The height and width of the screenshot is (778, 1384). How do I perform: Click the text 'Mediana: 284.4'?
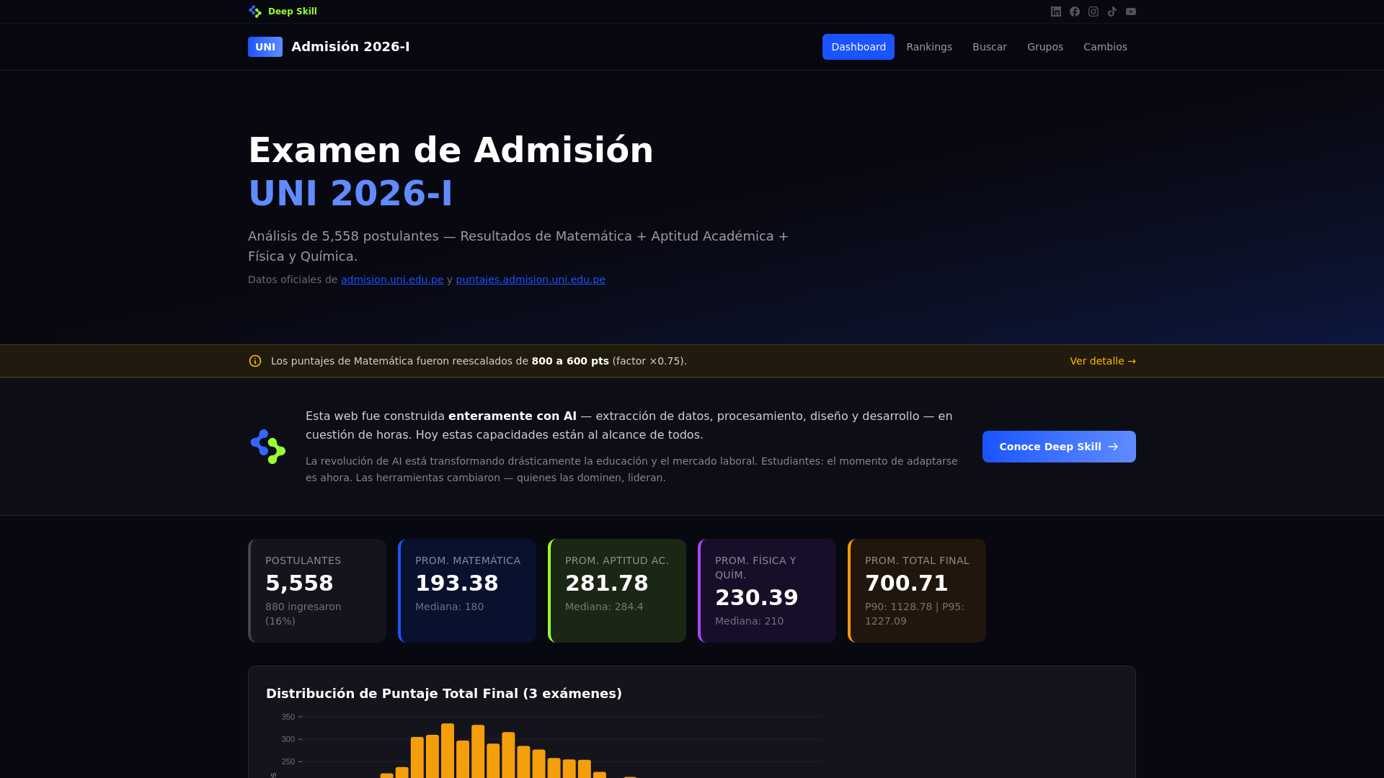[604, 607]
